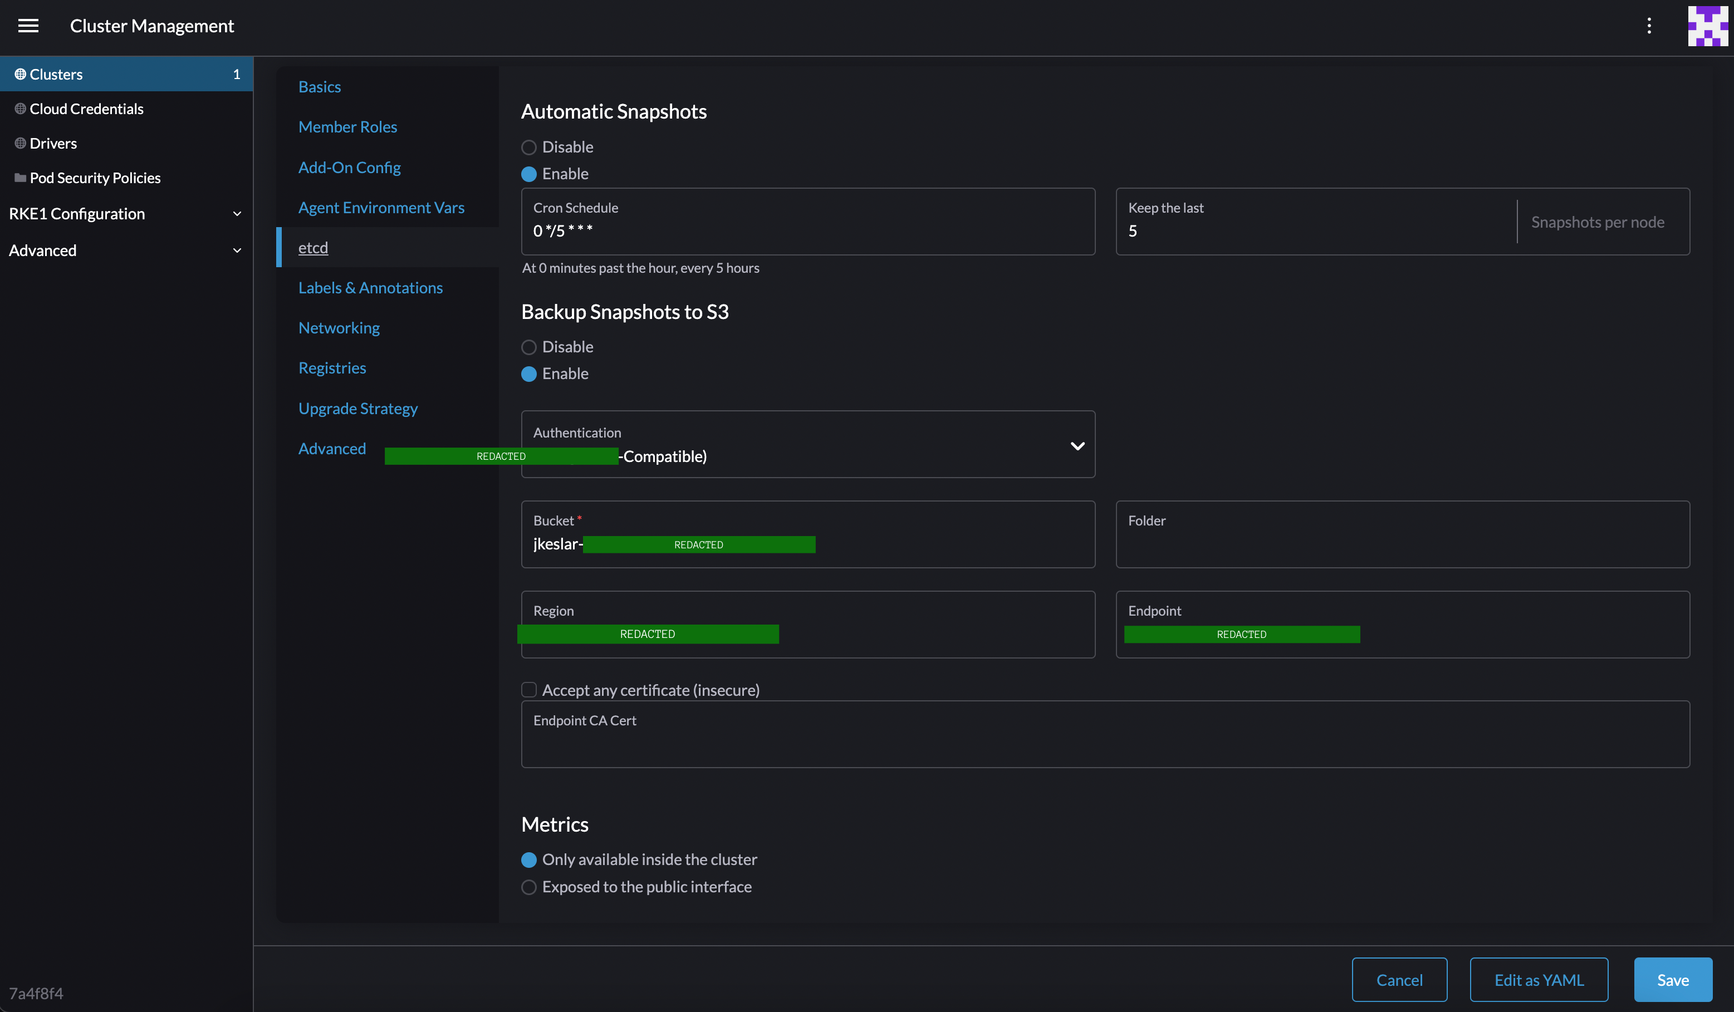Screen dimensions: 1734x1012
Task: Click the Edit as YAML button
Action: click(x=1539, y=979)
